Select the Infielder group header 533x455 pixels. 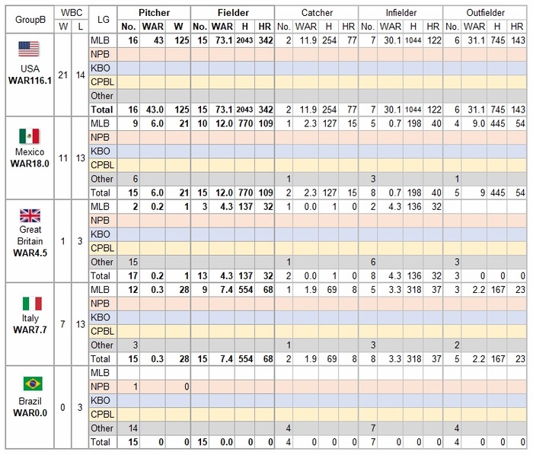tap(401, 13)
